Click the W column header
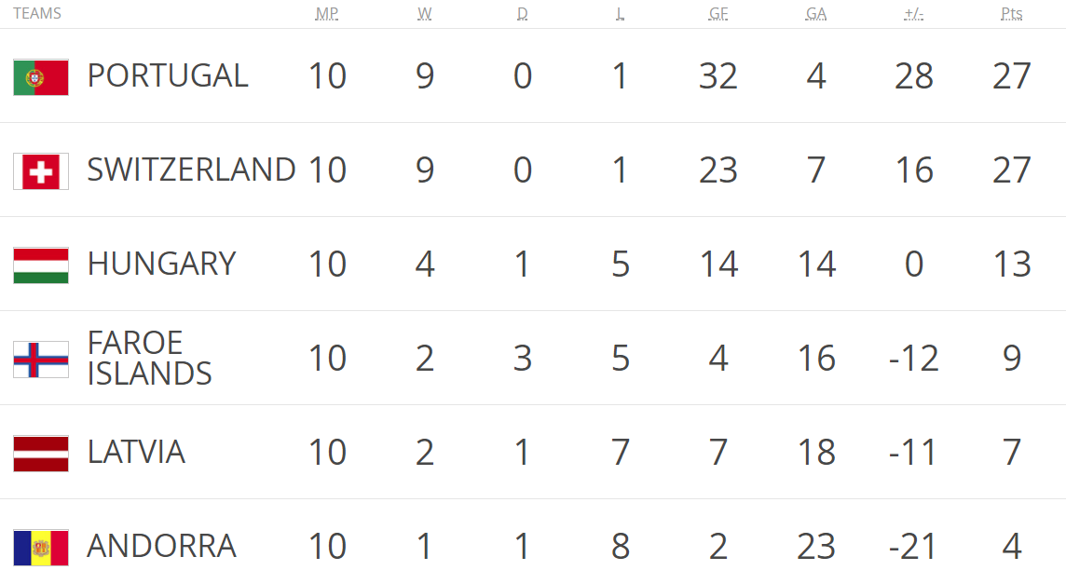The image size is (1066, 584). pos(424,14)
